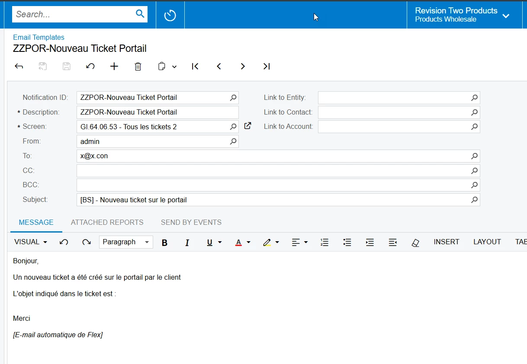
Task: Go to next record
Action: [x=243, y=66]
